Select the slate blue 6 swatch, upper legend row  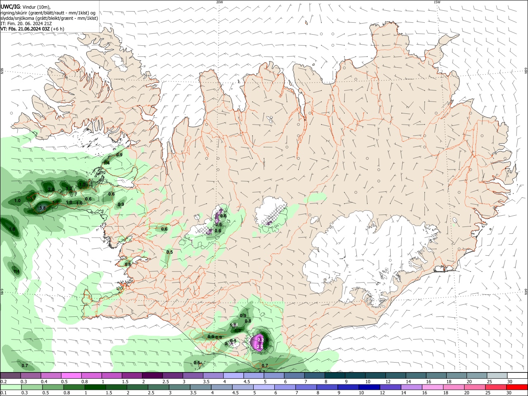click(x=293, y=375)
